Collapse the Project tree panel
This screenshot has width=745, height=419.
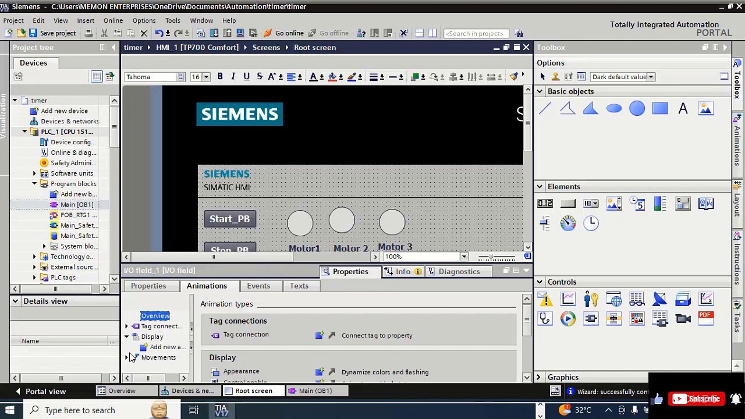(x=113, y=48)
